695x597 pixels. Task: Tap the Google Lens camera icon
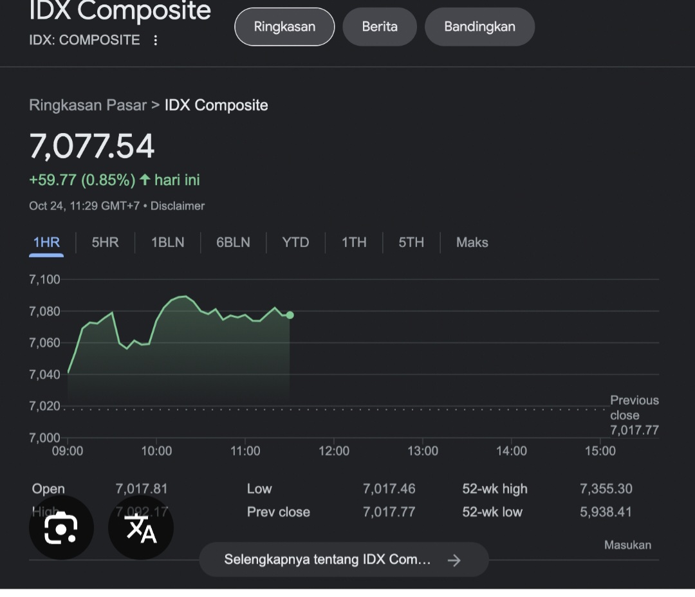[61, 528]
